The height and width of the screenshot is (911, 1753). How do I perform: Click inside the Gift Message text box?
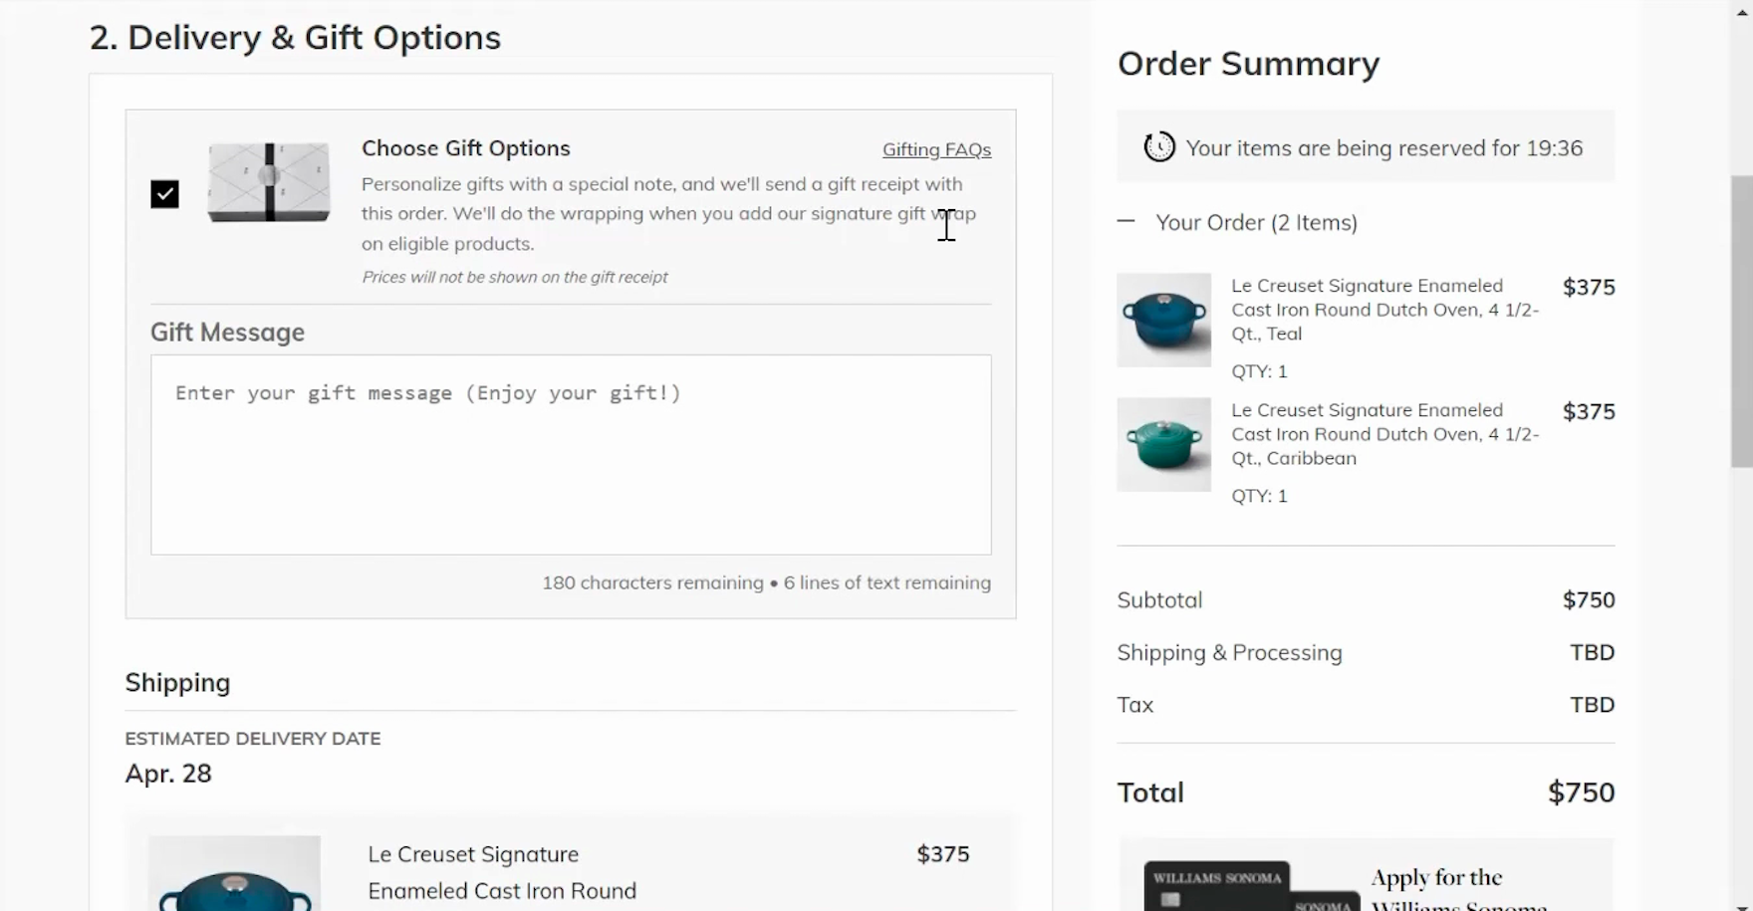point(571,454)
